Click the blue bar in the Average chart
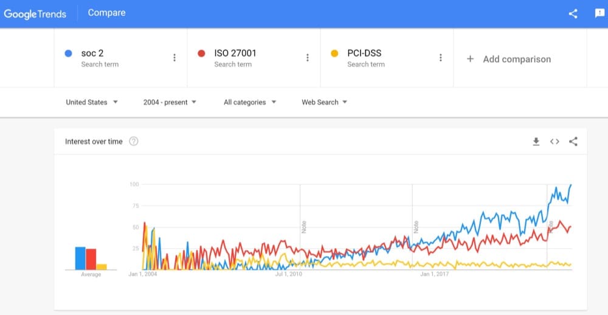The height and width of the screenshot is (315, 608). [x=80, y=258]
